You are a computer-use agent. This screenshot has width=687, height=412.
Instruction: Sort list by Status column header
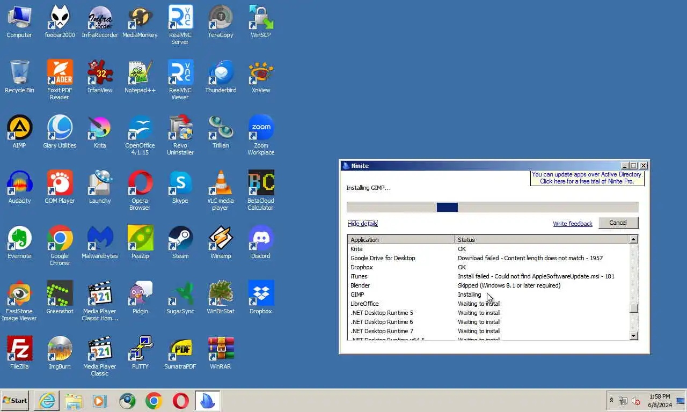click(x=542, y=240)
